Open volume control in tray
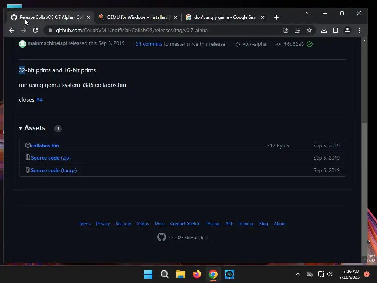 coord(330,274)
